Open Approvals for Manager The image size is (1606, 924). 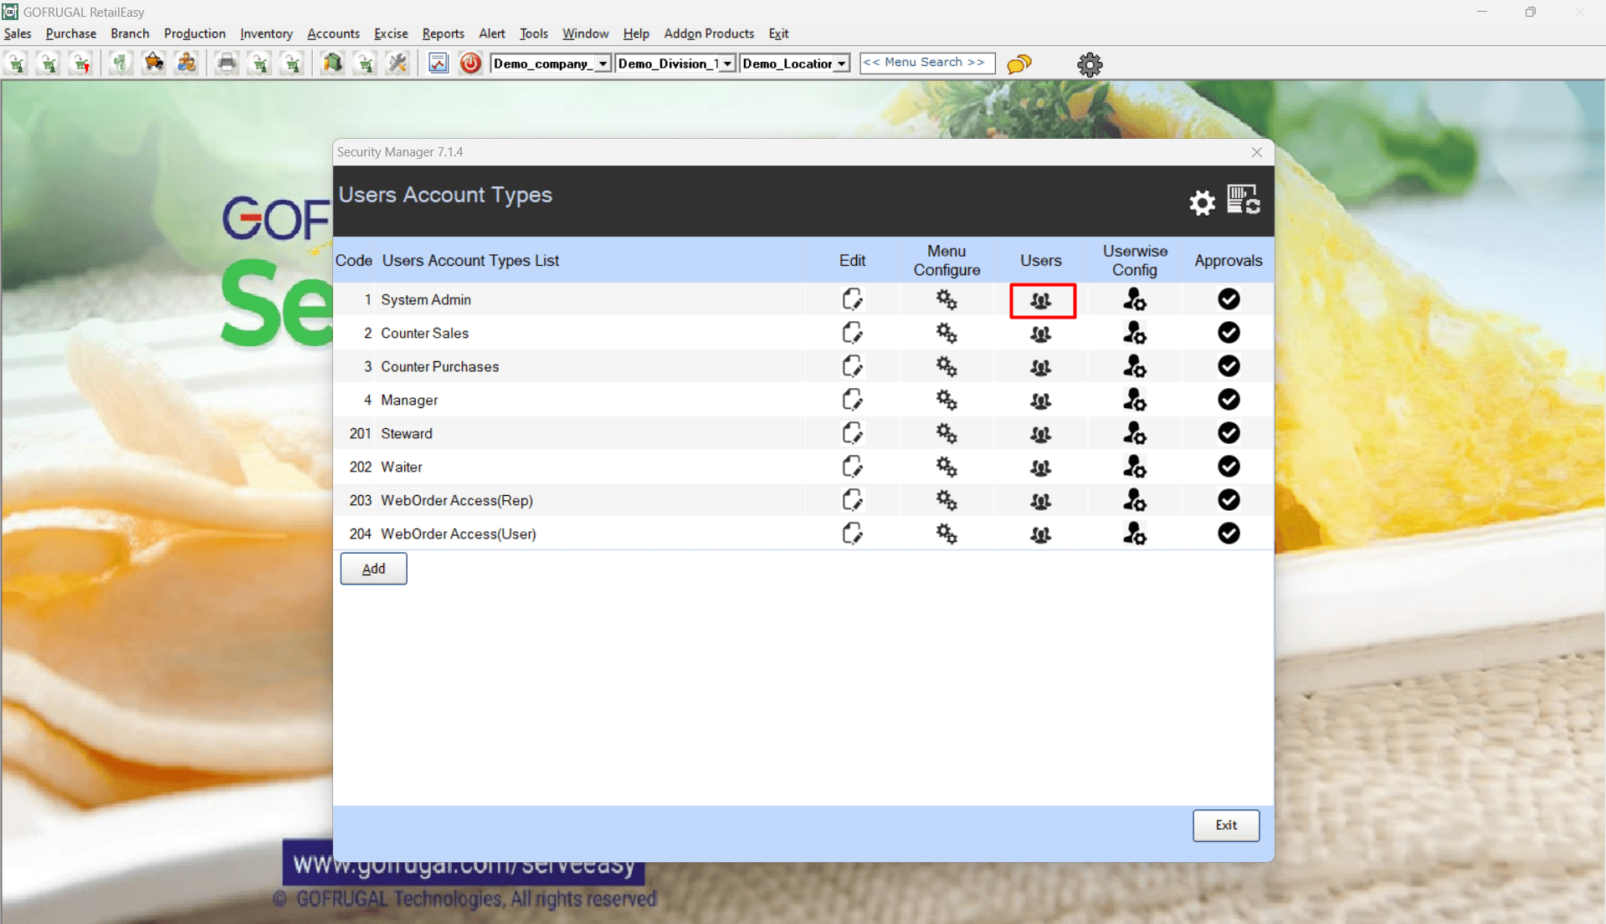pyautogui.click(x=1229, y=400)
